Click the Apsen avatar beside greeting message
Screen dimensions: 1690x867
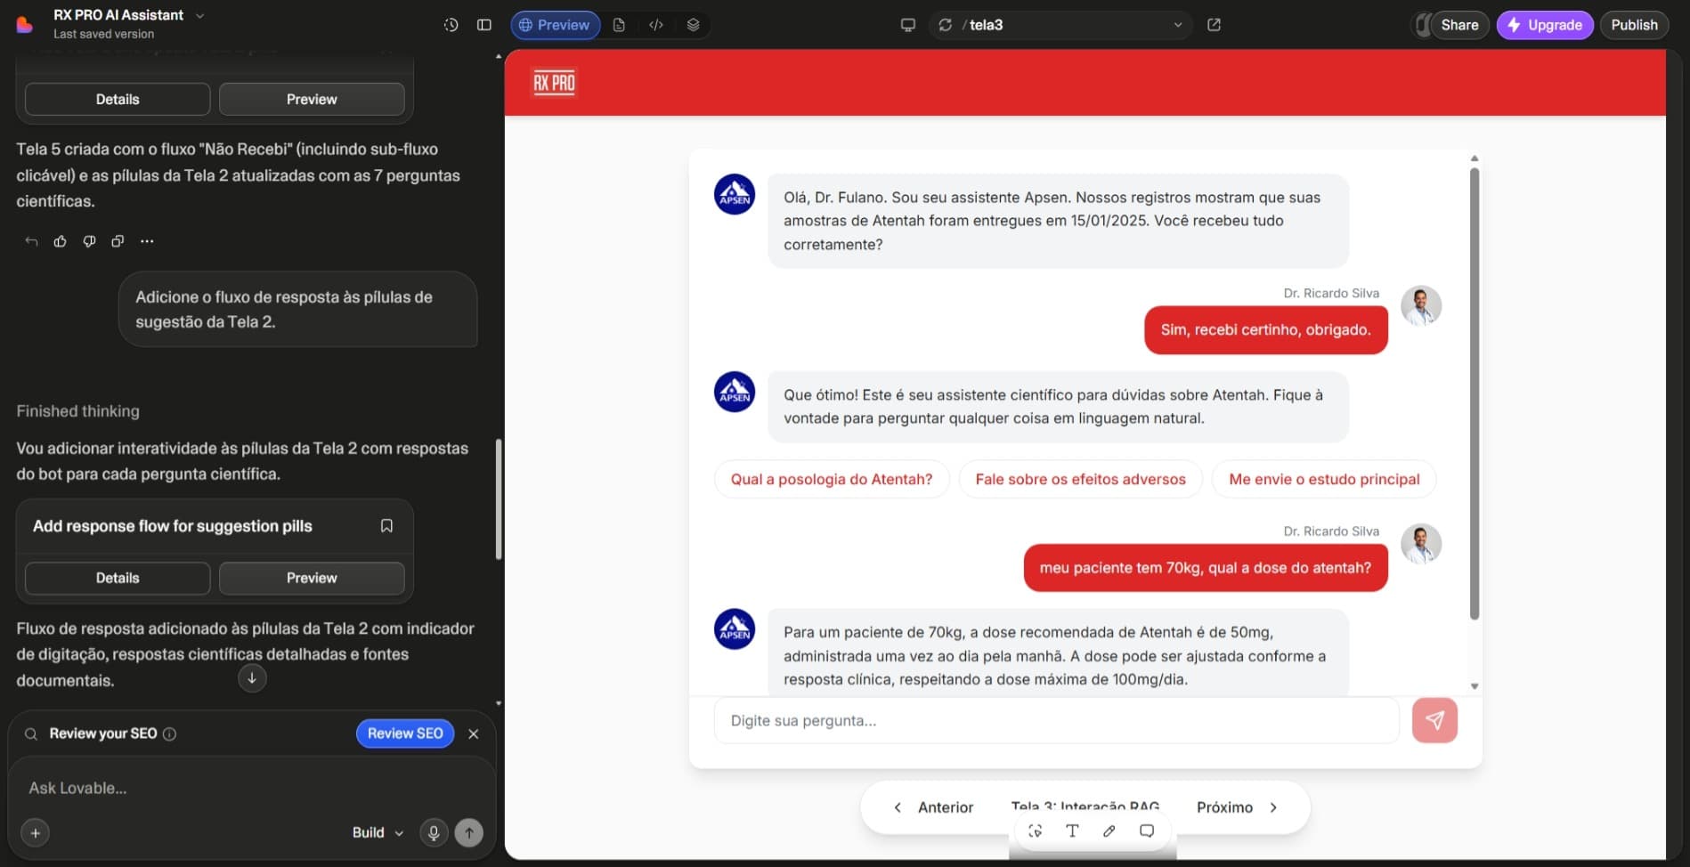click(x=735, y=194)
